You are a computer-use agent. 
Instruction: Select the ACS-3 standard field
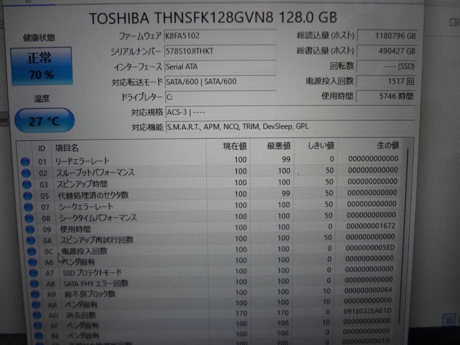(x=290, y=112)
